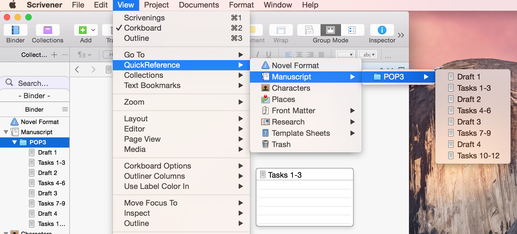This screenshot has width=517, height=234.
Task: Open Places in QuickReference submenu
Action: point(306,99)
